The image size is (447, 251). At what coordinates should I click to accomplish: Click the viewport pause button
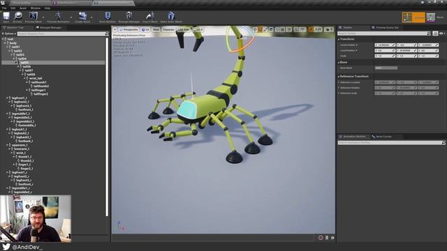point(327,237)
